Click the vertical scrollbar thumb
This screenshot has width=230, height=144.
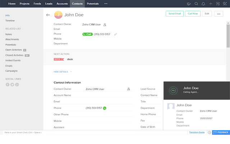tap(228, 36)
